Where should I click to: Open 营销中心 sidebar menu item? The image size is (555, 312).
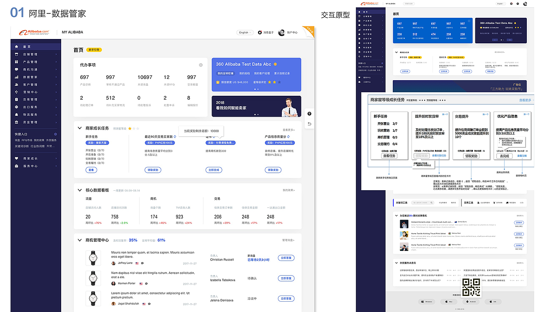tap(36, 92)
